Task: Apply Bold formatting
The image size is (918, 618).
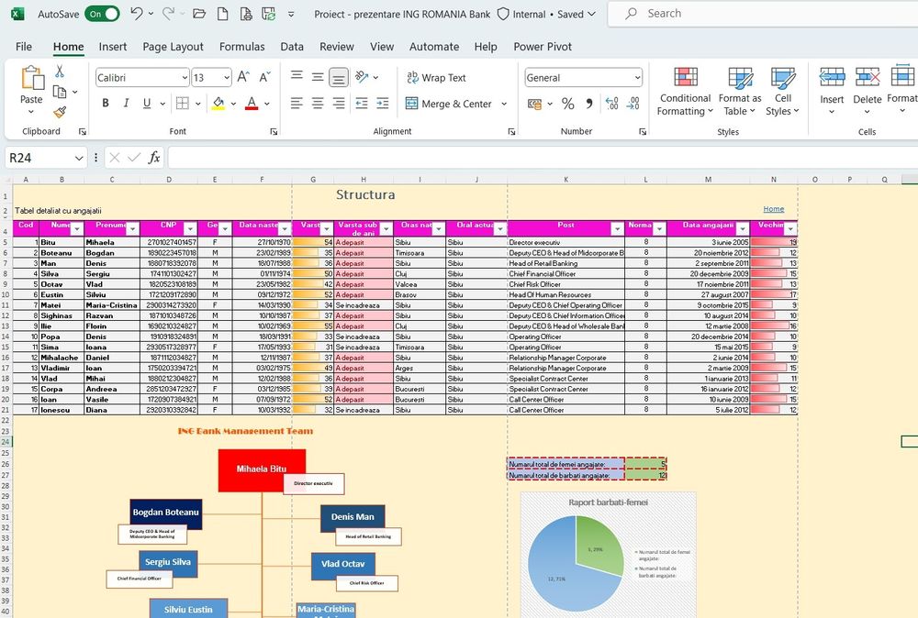Action: point(106,104)
